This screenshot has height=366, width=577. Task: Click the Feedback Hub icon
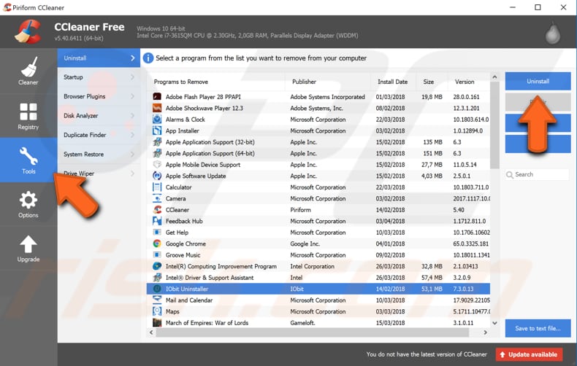(x=157, y=221)
